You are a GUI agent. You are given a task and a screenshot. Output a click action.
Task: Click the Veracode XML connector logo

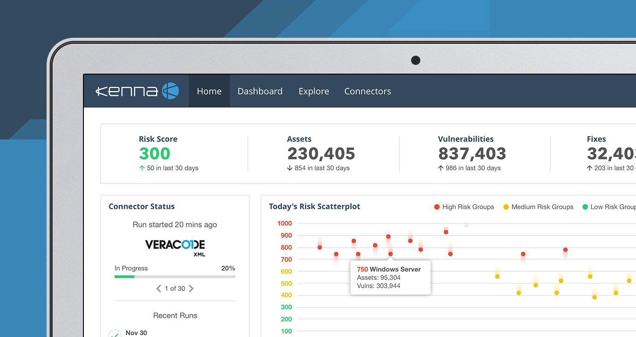(175, 248)
